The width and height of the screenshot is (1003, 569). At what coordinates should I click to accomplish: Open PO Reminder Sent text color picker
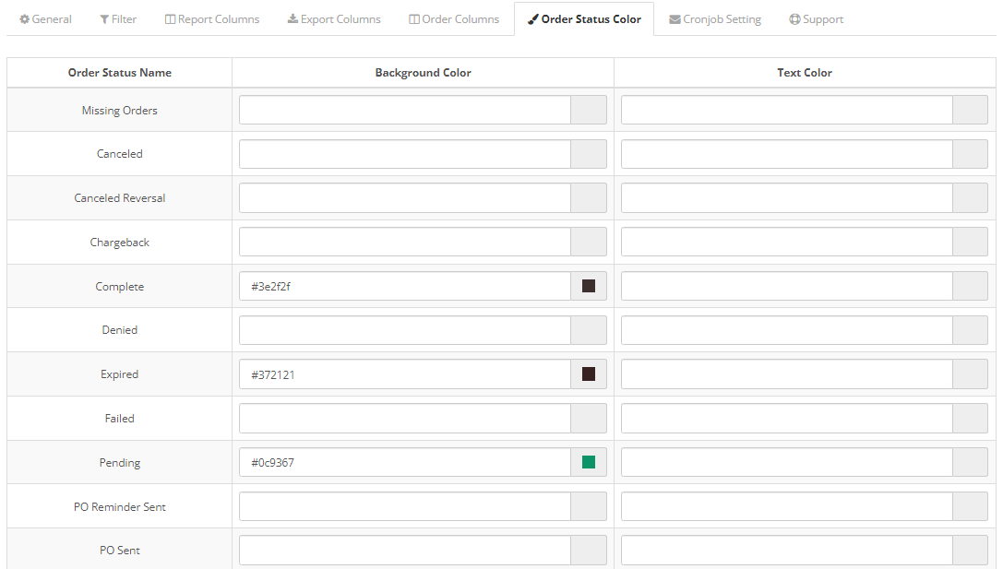tap(971, 506)
